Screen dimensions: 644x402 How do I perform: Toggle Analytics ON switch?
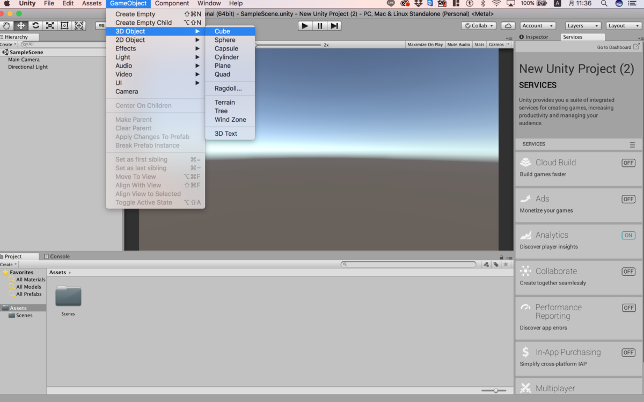click(x=628, y=235)
